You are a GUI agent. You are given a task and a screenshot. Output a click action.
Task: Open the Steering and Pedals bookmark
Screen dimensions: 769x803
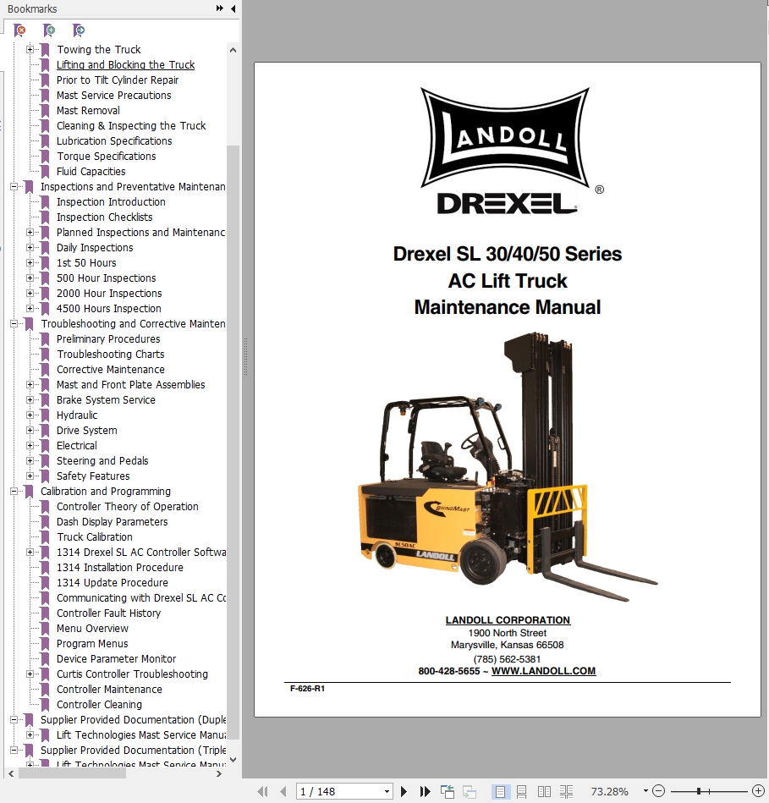pyautogui.click(x=102, y=461)
